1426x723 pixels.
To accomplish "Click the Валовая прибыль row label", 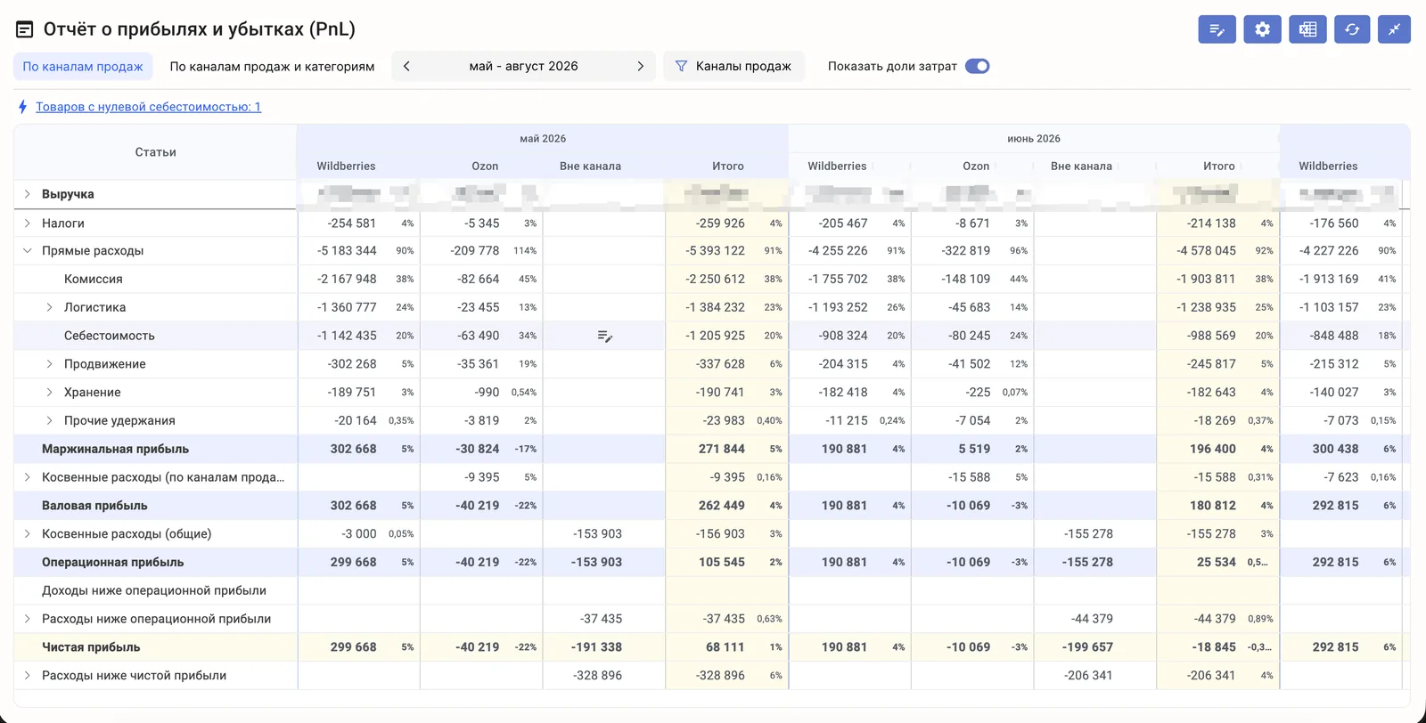I will (x=94, y=506).
